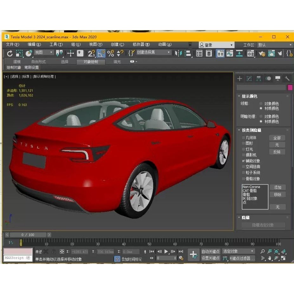The width and height of the screenshot is (294, 294).
Task: Open the Motion panel tab icon
Action: point(268,79)
